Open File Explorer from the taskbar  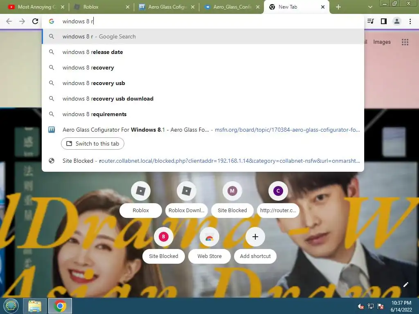35,306
